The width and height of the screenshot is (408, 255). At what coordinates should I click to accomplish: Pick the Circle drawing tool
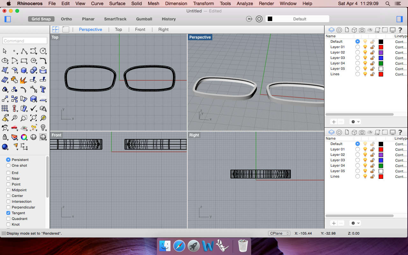tap(43, 51)
